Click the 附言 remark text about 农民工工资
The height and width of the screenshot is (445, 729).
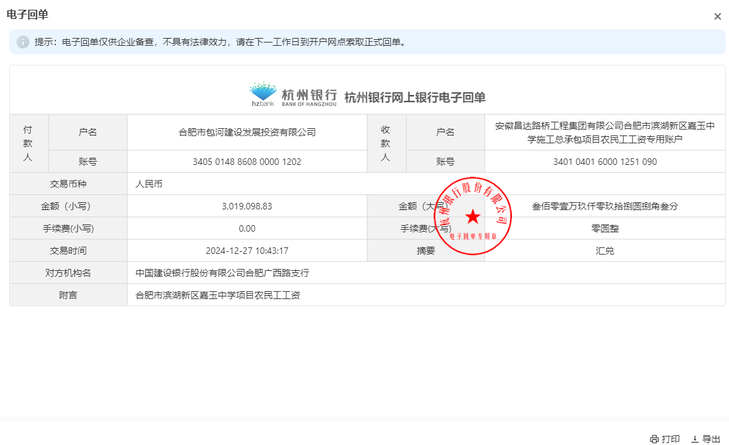218,295
